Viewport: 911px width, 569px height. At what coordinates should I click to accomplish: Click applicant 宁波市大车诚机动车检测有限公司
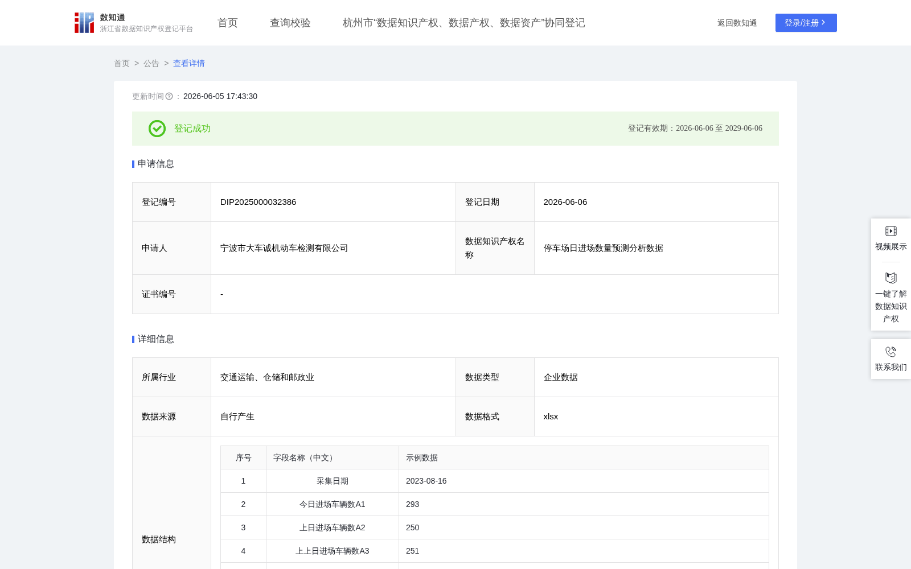284,248
